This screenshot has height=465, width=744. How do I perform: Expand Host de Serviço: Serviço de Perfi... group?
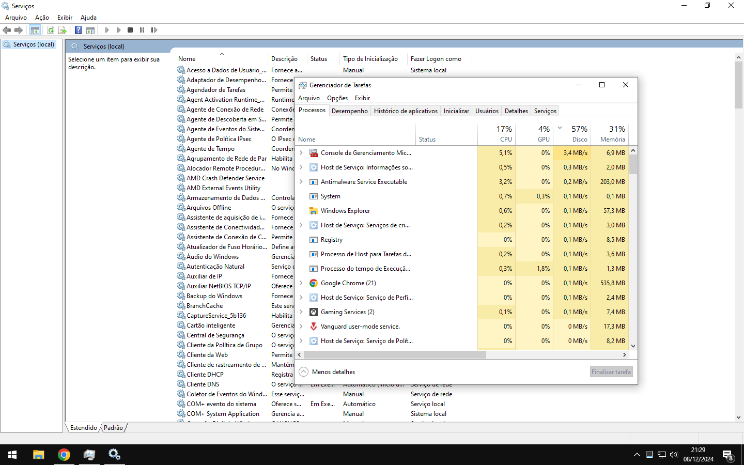coord(301,298)
